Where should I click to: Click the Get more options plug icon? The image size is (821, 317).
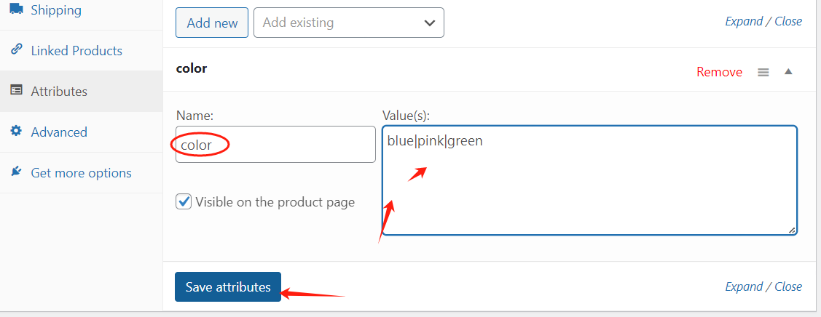(x=16, y=172)
